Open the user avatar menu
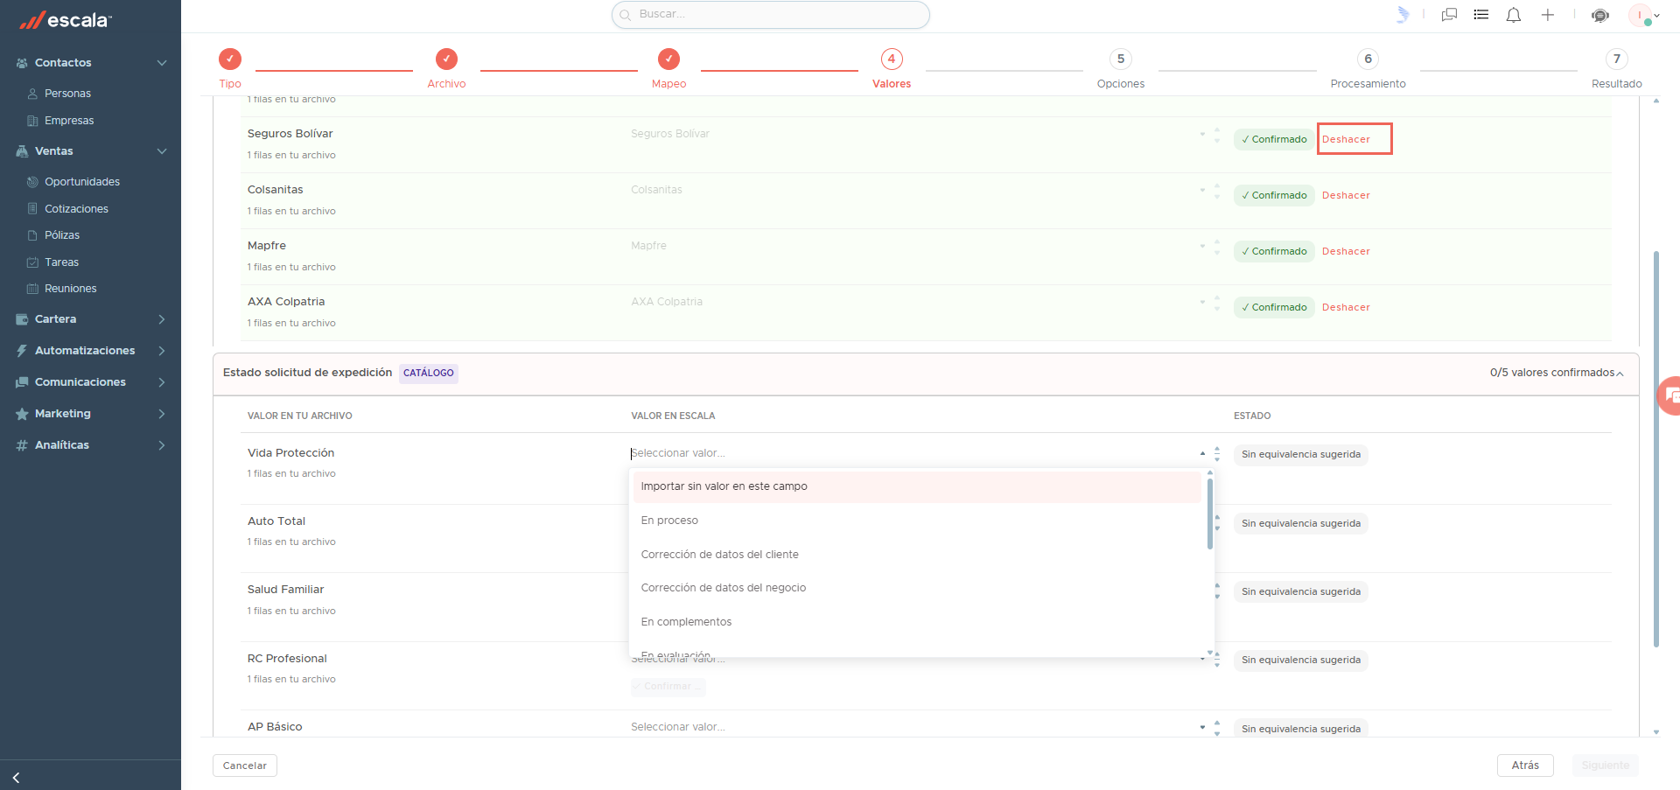Viewport: 1680px width, 790px height. pos(1642,15)
